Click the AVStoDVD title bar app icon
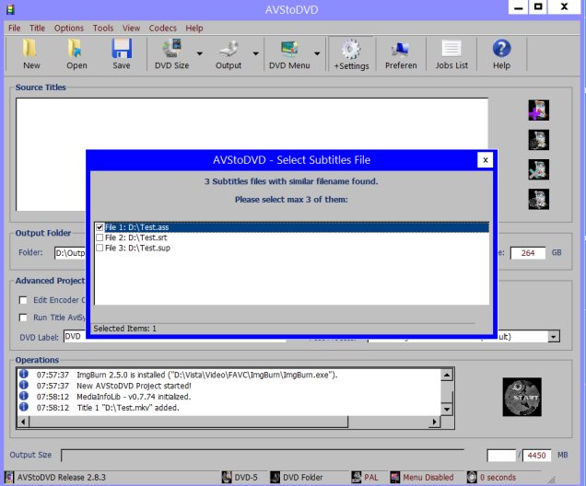The height and width of the screenshot is (486, 586). (11, 9)
